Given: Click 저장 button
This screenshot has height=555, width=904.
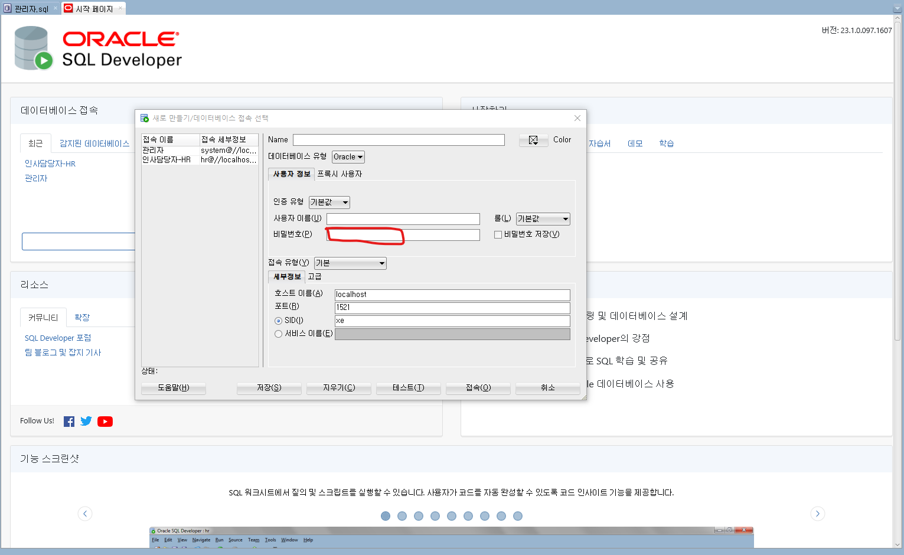Looking at the screenshot, I should pos(269,388).
